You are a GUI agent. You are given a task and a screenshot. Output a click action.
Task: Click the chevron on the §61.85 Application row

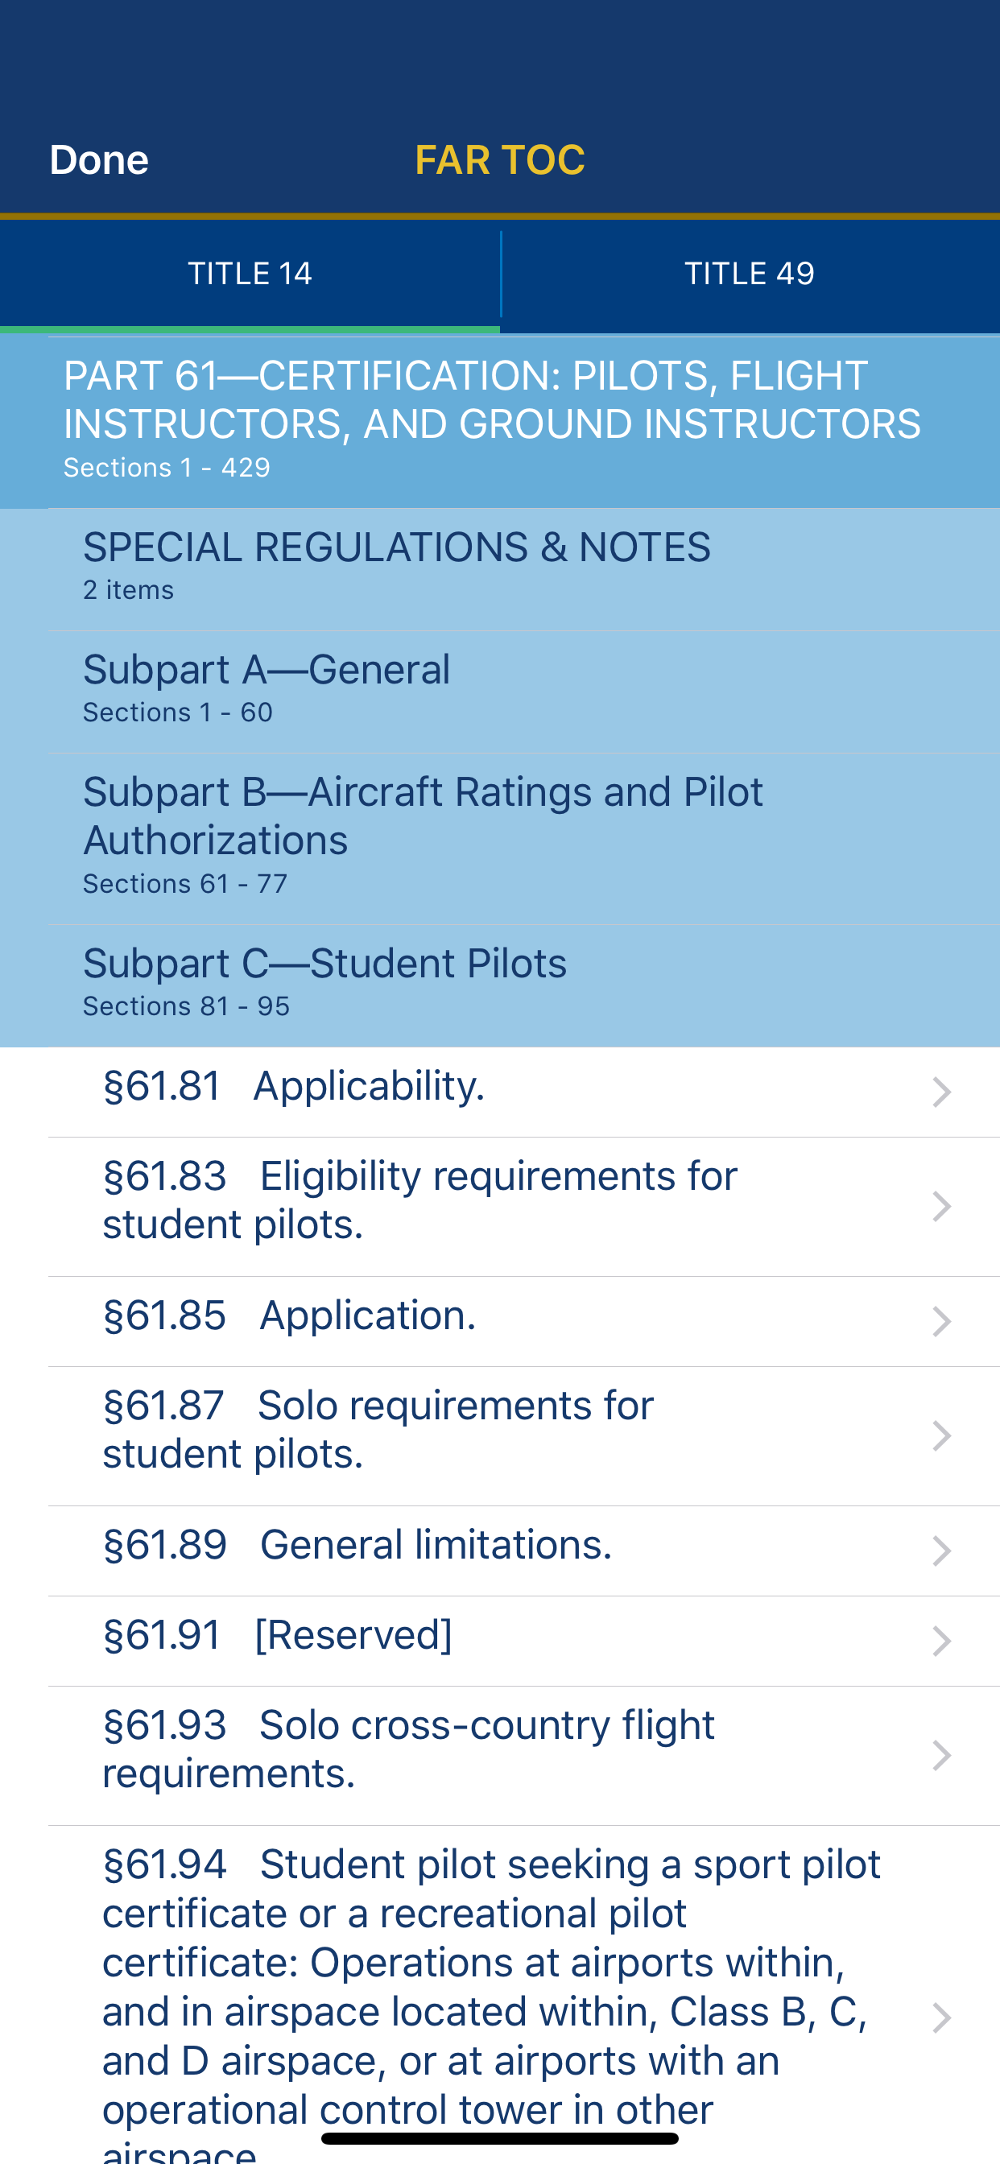coord(941,1321)
